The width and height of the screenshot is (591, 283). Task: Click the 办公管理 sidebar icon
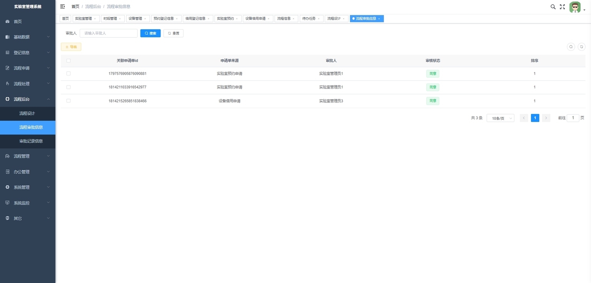7,172
